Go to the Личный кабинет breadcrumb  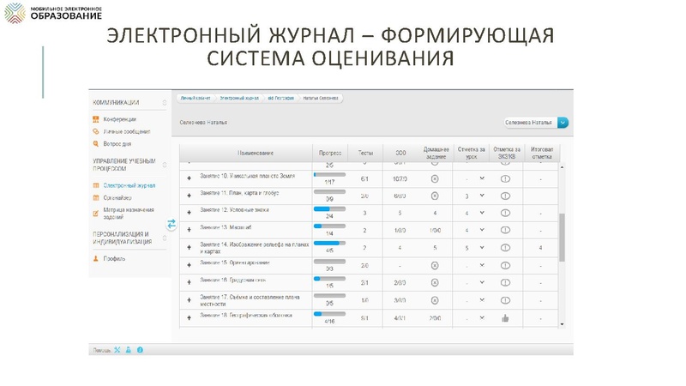[x=196, y=98]
